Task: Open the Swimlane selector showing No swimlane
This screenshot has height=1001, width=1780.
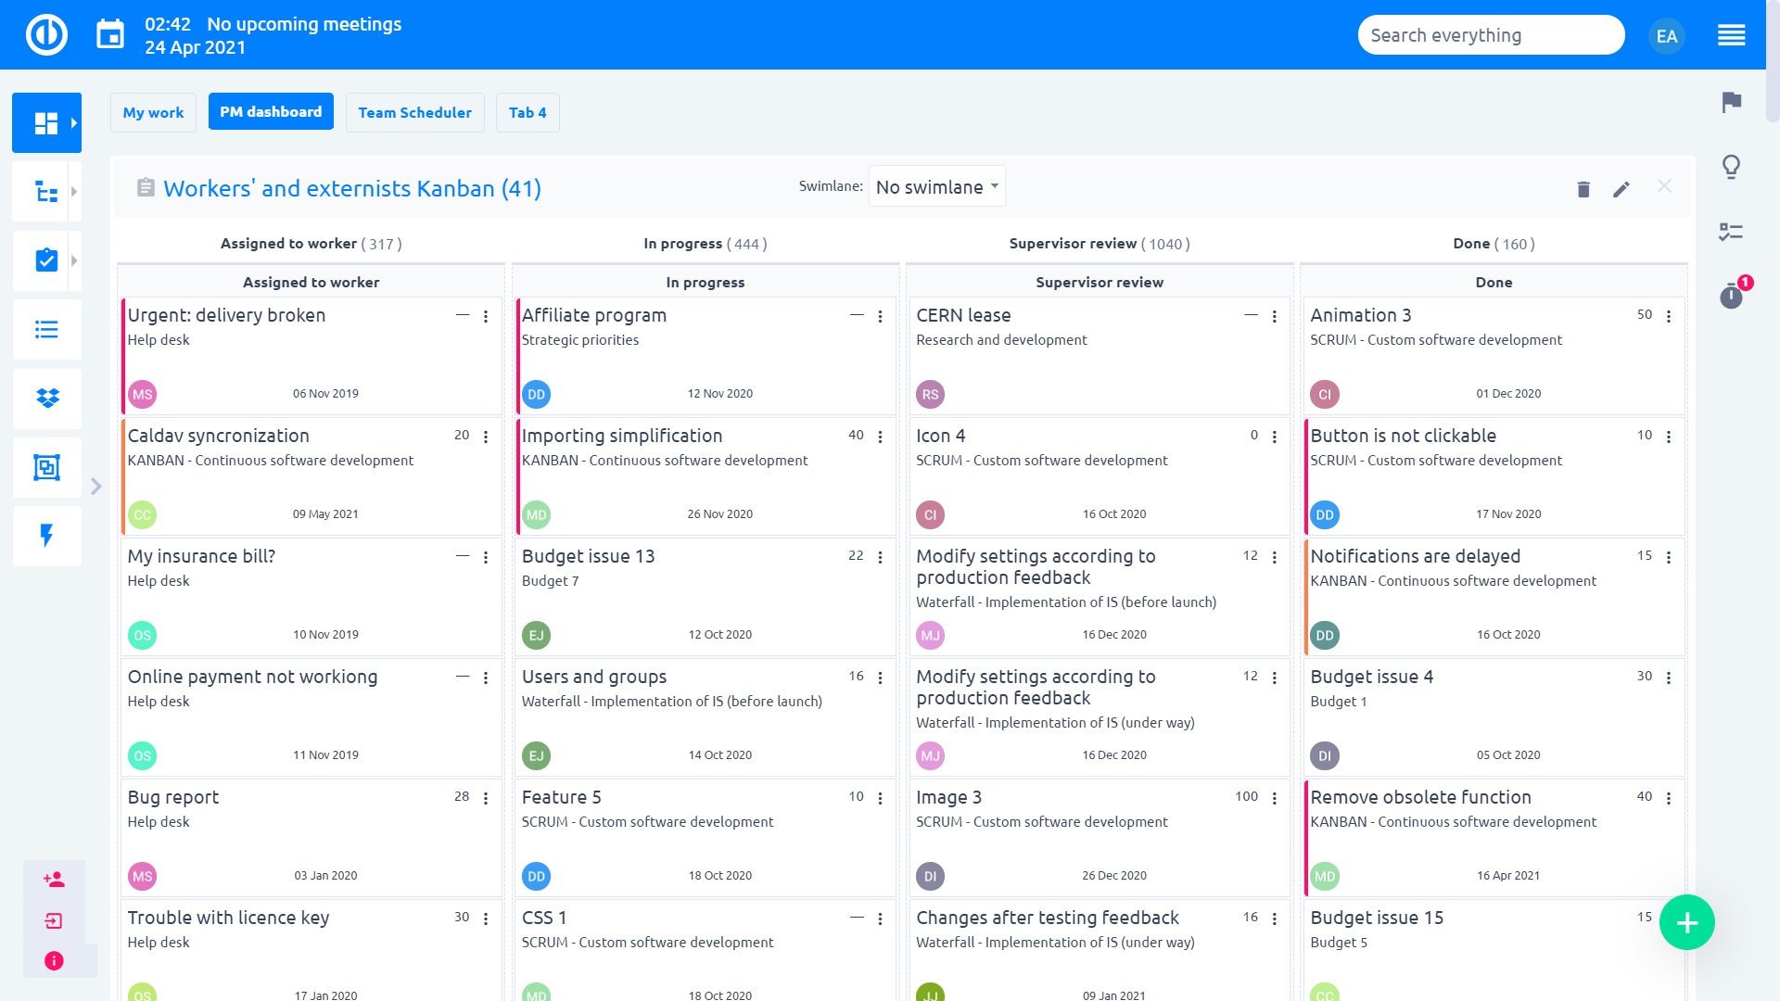Action: tap(935, 186)
